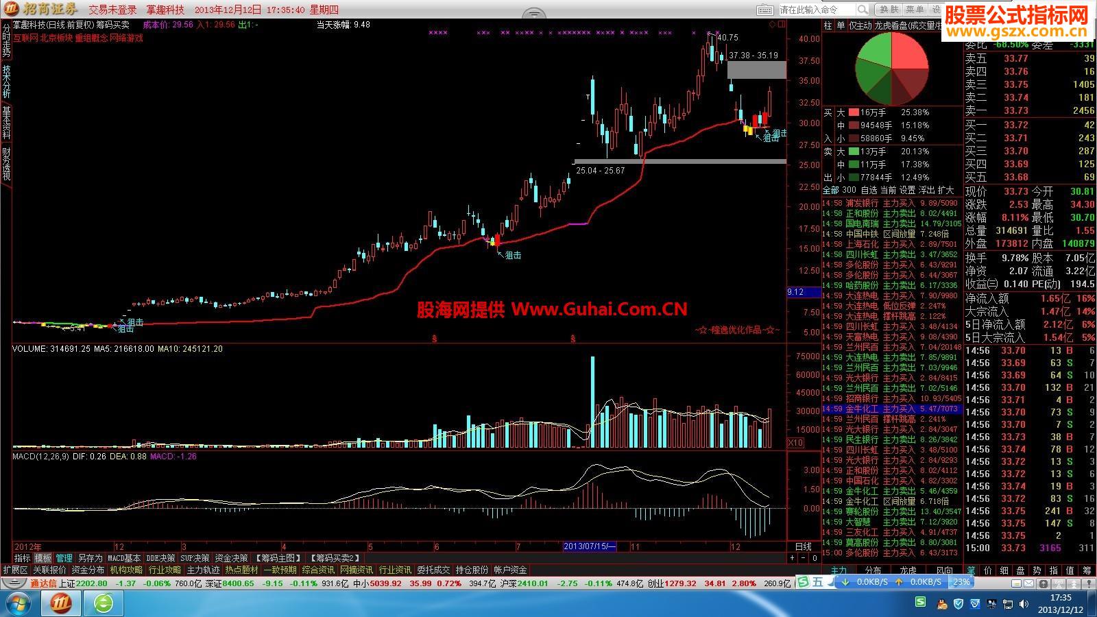This screenshot has height=617, width=1097.
Task: Open the 基本资料 side tab
Action: tap(6, 122)
